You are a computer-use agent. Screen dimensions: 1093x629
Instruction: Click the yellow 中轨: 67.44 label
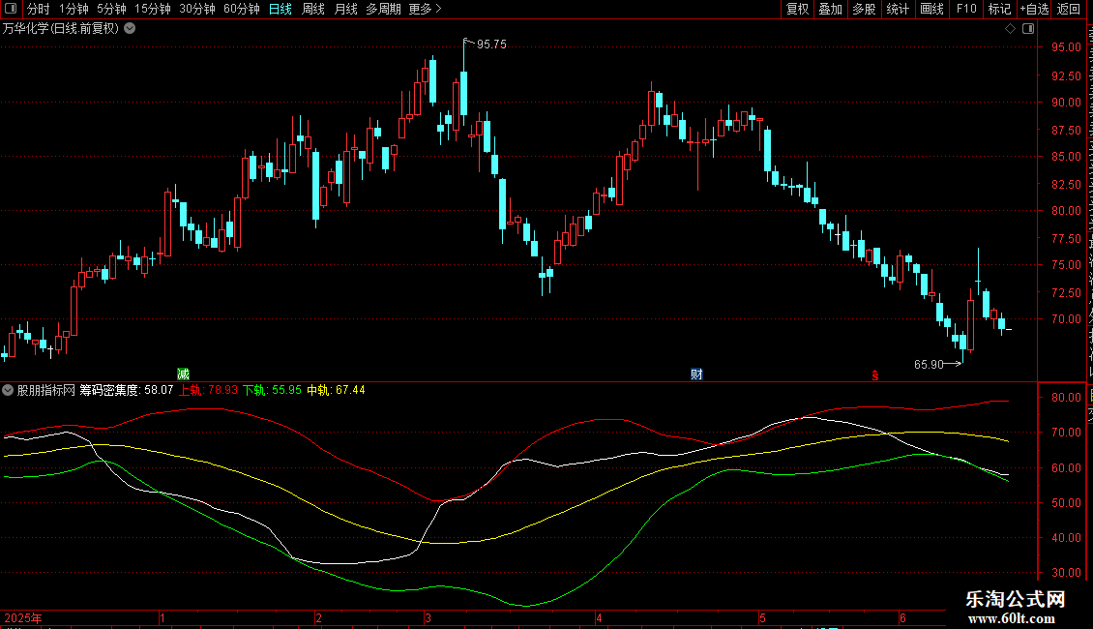[x=336, y=390]
